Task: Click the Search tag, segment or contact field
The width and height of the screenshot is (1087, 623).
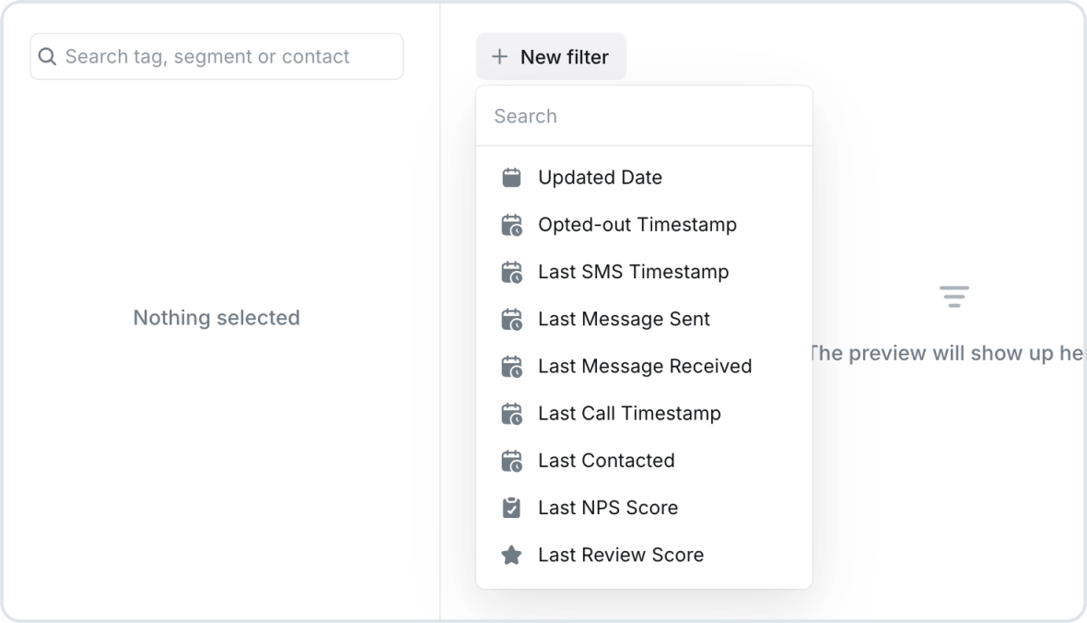Action: (x=217, y=56)
